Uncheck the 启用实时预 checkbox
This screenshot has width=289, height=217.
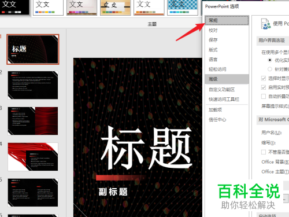tap(264, 87)
